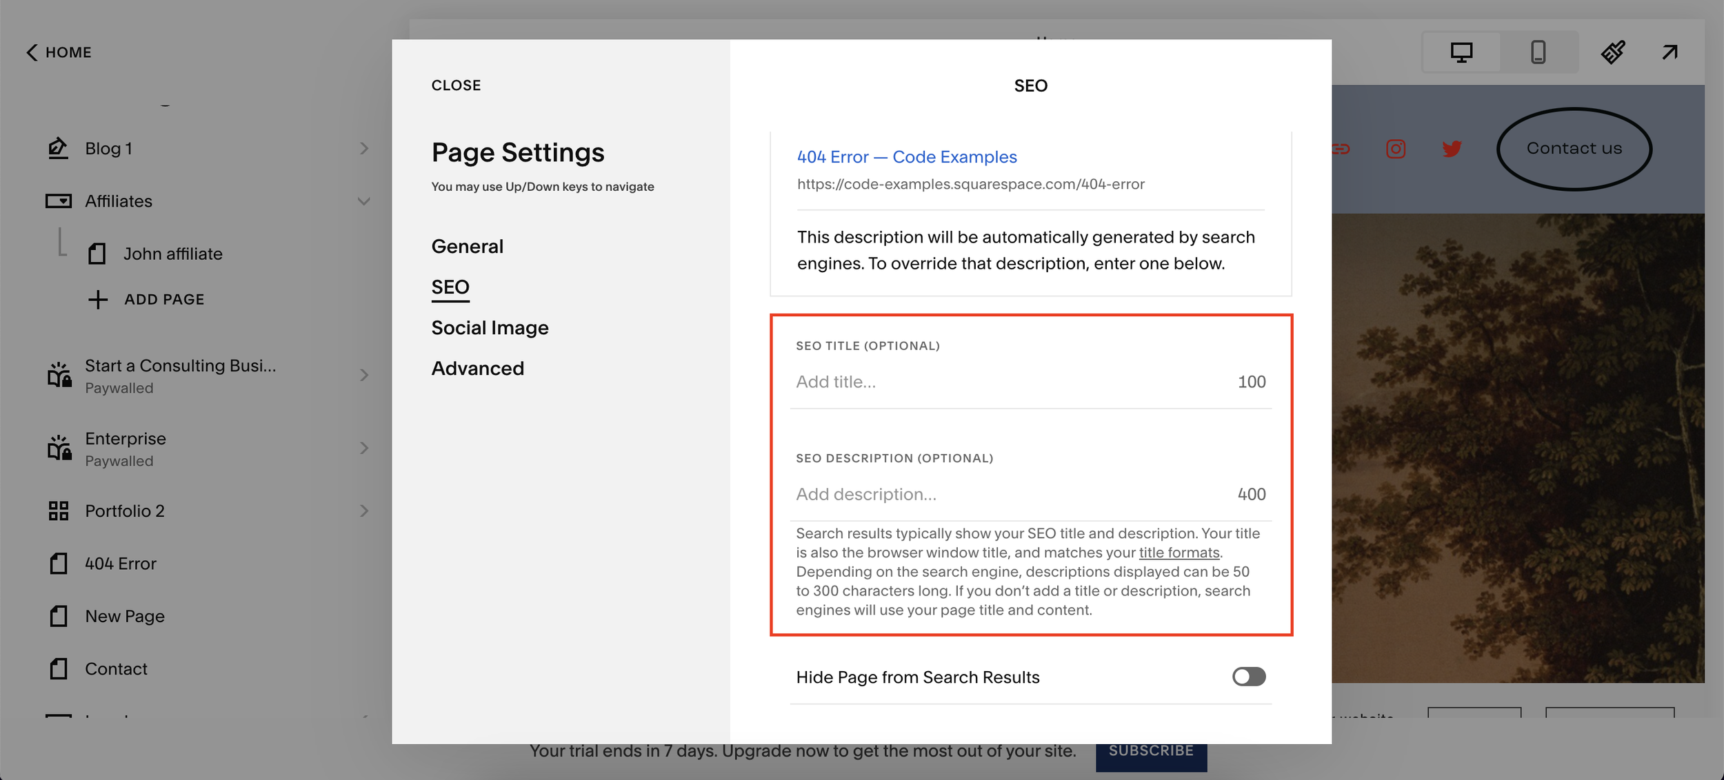This screenshot has width=1724, height=780.
Task: Collapse the Affiliates folder chevron
Action: (x=363, y=201)
